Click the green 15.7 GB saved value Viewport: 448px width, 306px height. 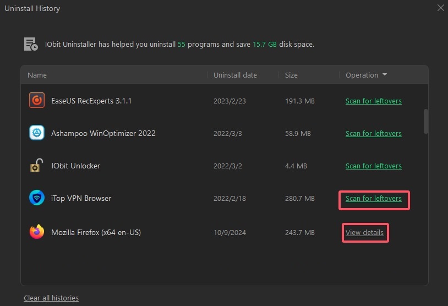tap(265, 45)
